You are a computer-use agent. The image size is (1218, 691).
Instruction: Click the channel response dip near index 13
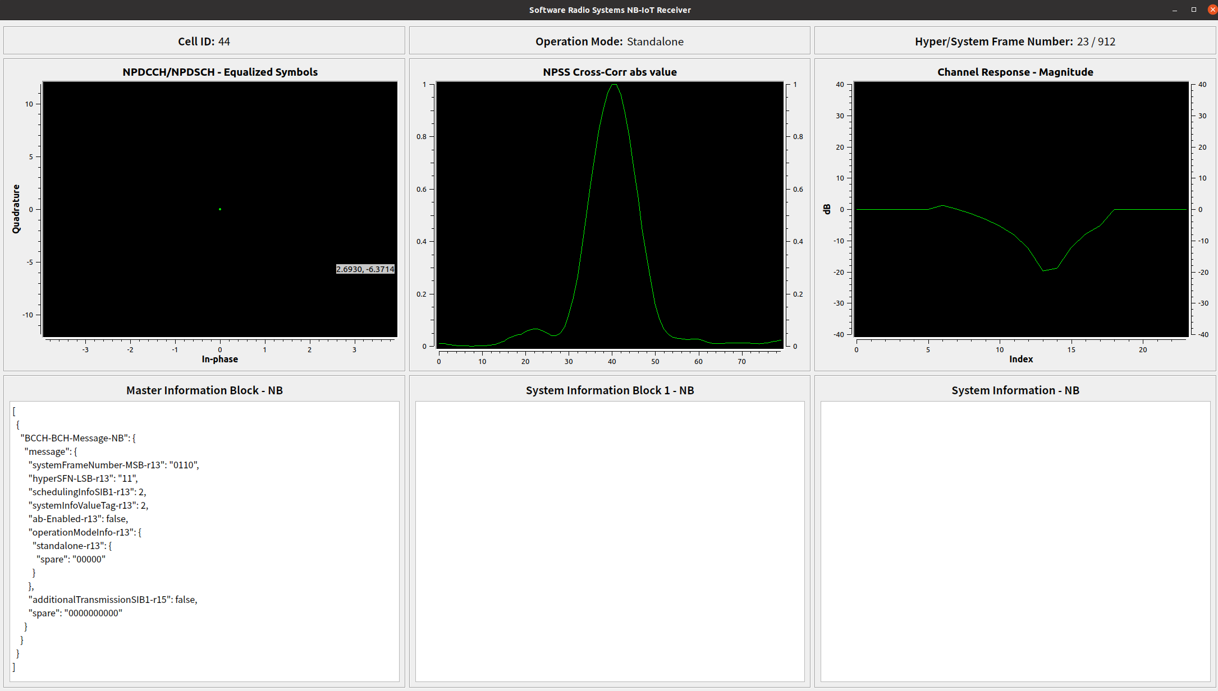click(x=1044, y=270)
